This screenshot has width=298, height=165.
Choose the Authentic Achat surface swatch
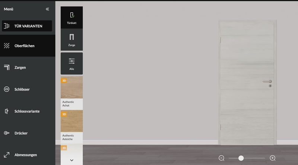[72, 89]
